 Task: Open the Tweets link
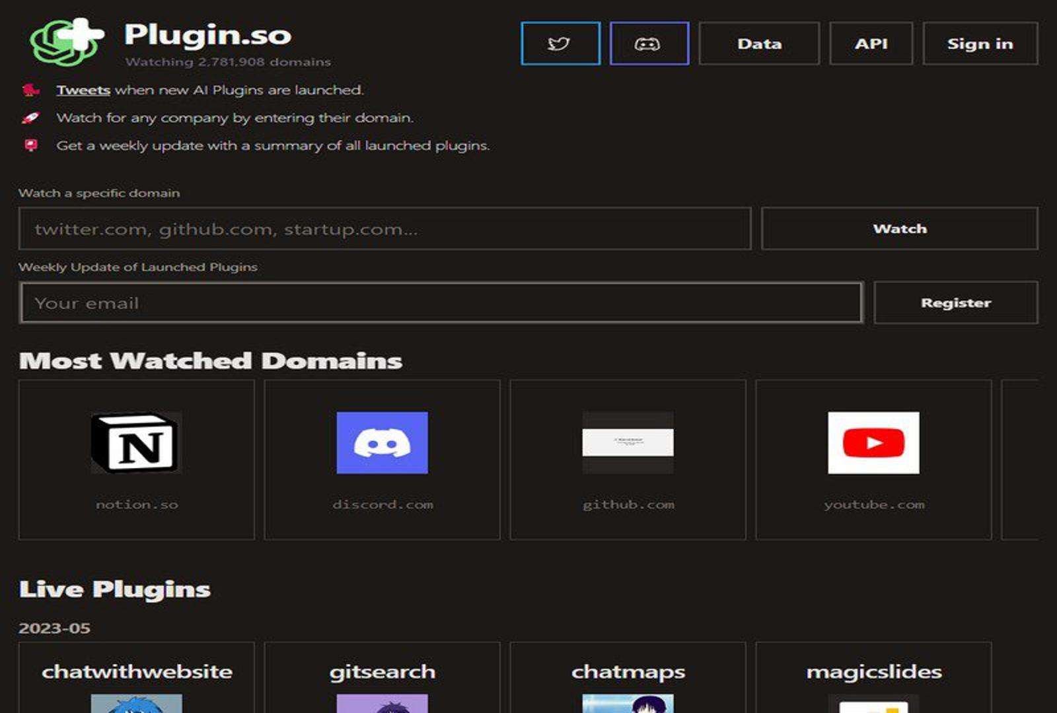tap(83, 89)
